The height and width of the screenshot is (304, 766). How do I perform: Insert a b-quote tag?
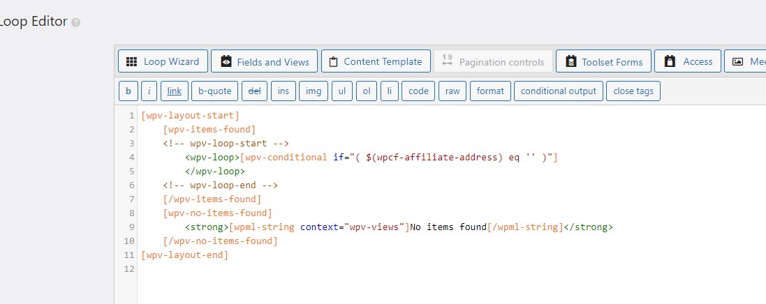pyautogui.click(x=215, y=91)
